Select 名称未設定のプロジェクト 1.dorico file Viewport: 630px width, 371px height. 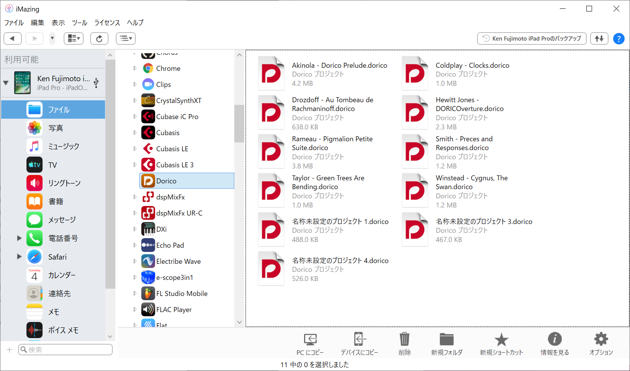coord(324,230)
